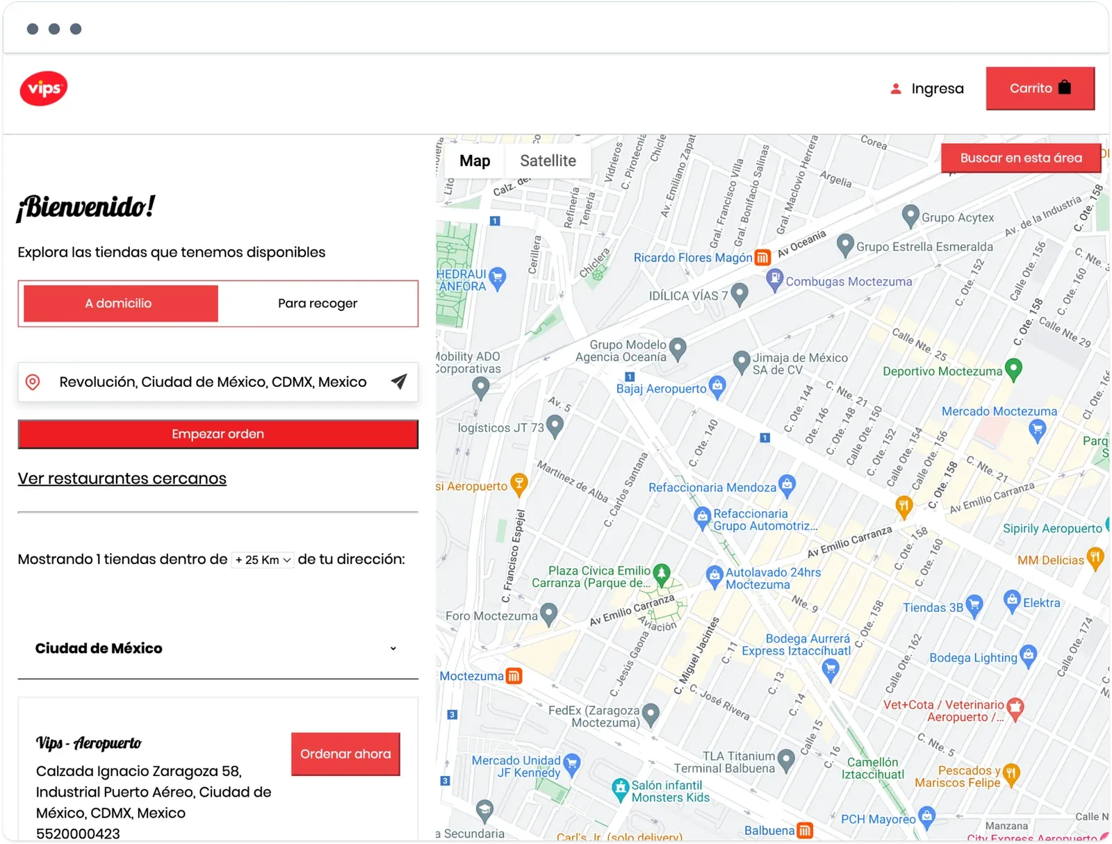Click the Mercado Moctezuma shopping pin

click(x=1037, y=431)
